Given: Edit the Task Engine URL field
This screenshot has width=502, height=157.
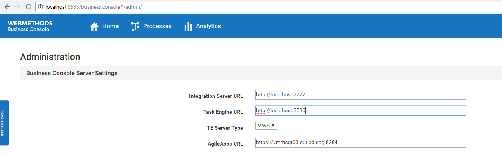Looking at the screenshot, I should point(360,111).
